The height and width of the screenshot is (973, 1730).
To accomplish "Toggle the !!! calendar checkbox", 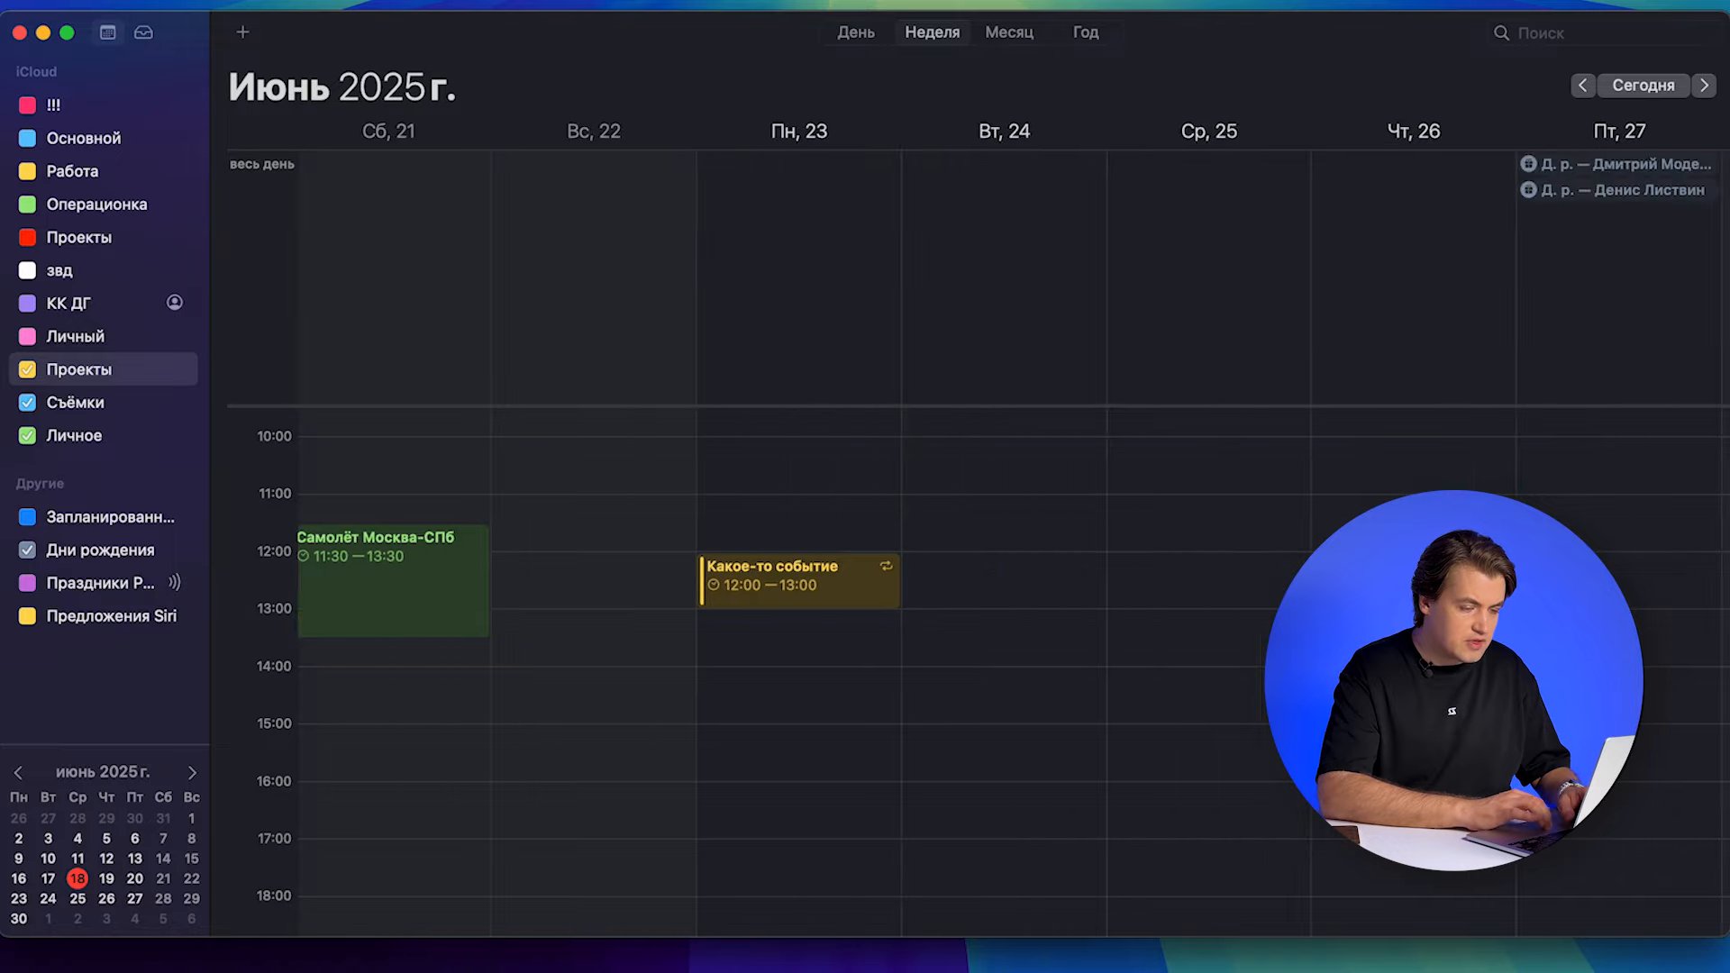I will click(28, 105).
